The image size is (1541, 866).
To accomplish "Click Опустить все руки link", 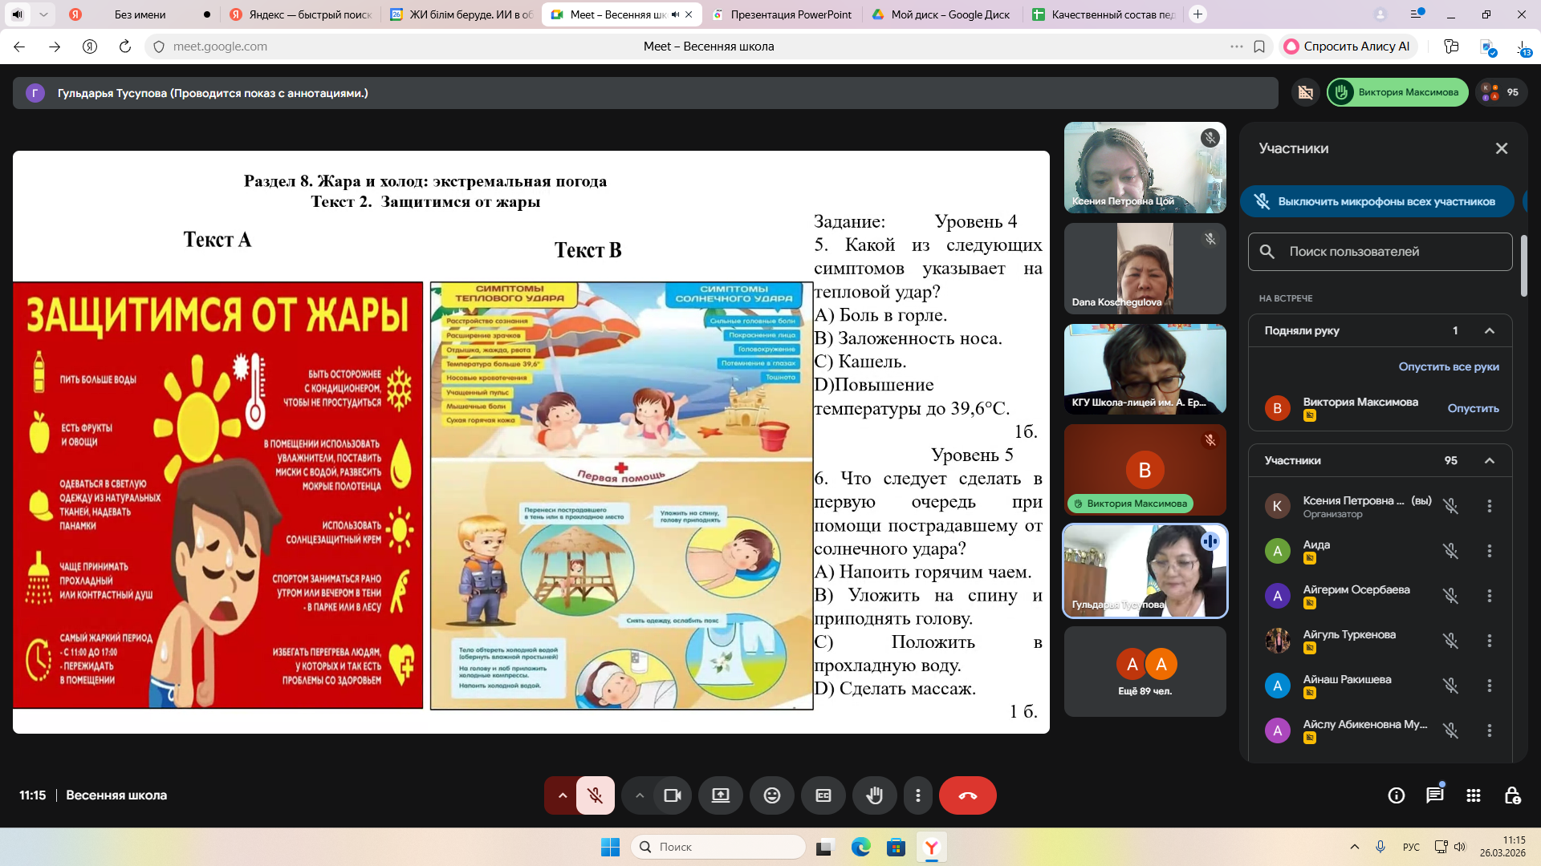I will click(x=1448, y=366).
